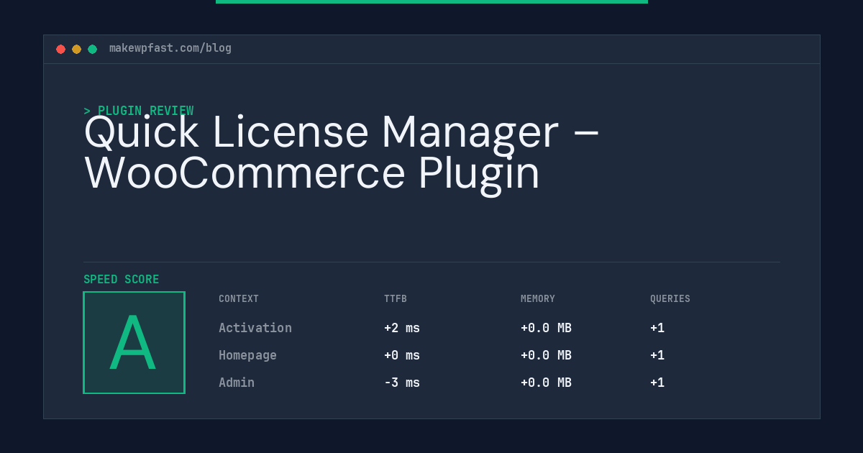The width and height of the screenshot is (863, 453).
Task: Click the Admin memory value +0.0 MB
Action: click(546, 383)
